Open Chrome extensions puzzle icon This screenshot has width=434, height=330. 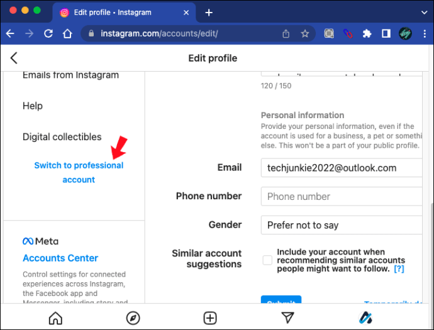367,34
